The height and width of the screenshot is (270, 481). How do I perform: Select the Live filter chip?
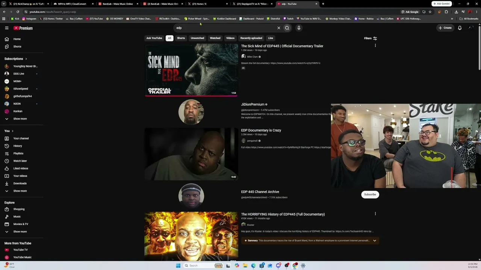[271, 38]
